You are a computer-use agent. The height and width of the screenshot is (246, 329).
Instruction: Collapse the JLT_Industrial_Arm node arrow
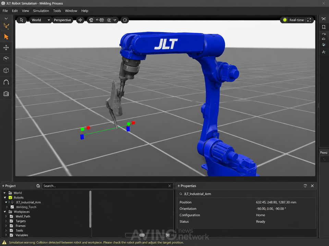coord(6,202)
